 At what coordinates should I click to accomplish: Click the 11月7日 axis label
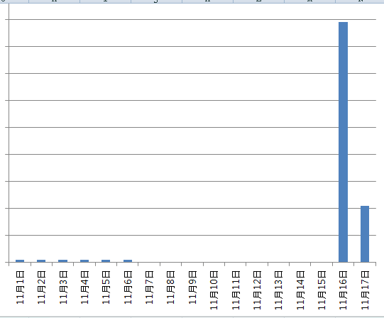(x=149, y=287)
